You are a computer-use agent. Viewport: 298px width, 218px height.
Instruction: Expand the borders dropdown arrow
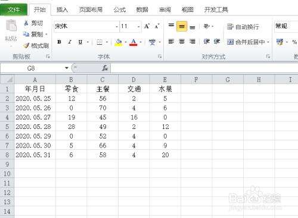[107, 42]
